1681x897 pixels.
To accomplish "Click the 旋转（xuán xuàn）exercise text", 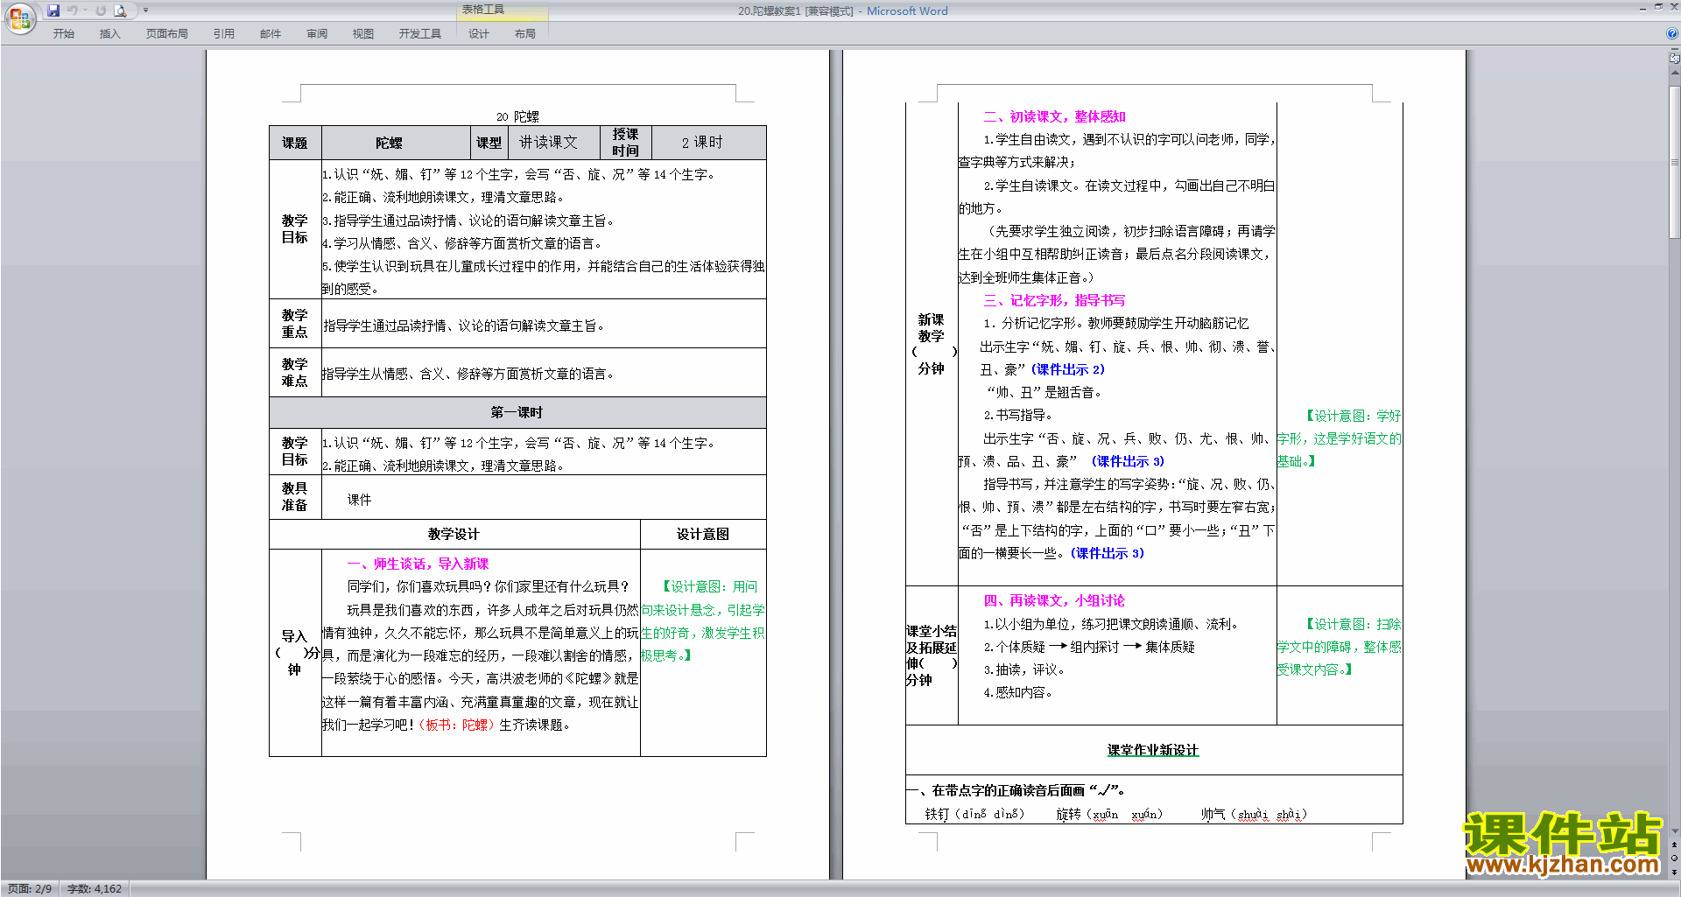I will (1109, 814).
